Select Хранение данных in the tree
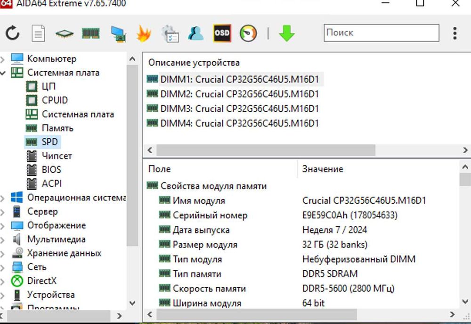The height and width of the screenshot is (324, 471). 64,253
